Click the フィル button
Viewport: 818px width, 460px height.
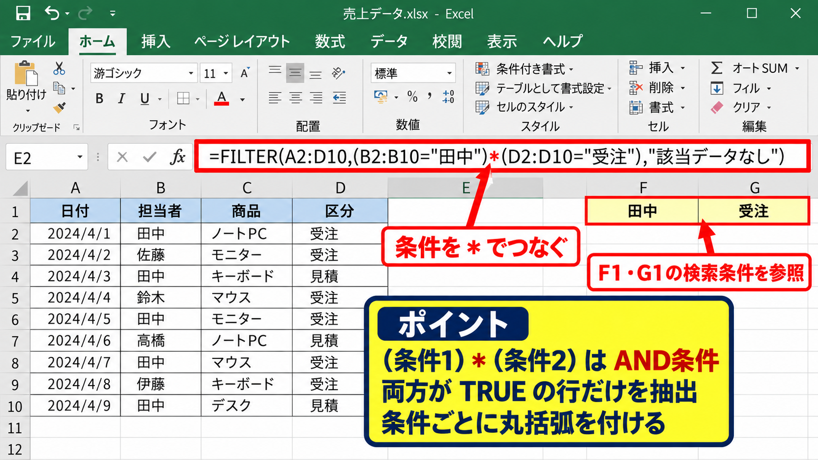741,88
